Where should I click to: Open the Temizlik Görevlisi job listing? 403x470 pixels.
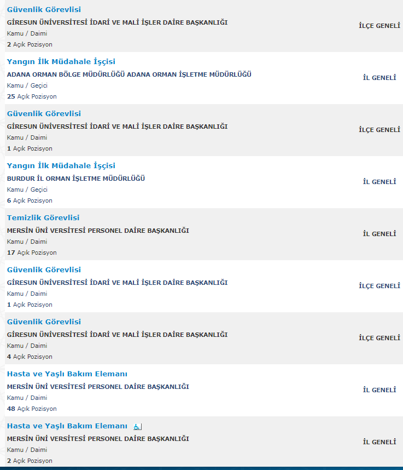[x=43, y=217]
